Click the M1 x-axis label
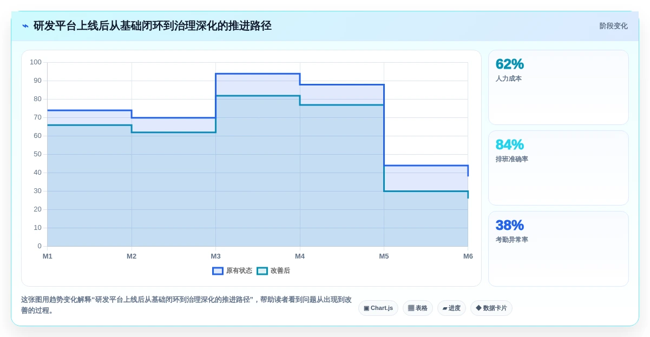The height and width of the screenshot is (337, 650). click(48, 256)
